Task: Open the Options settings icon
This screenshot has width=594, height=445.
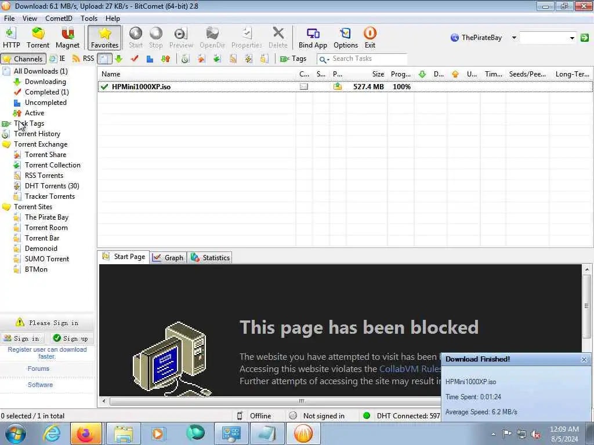Action: click(346, 38)
